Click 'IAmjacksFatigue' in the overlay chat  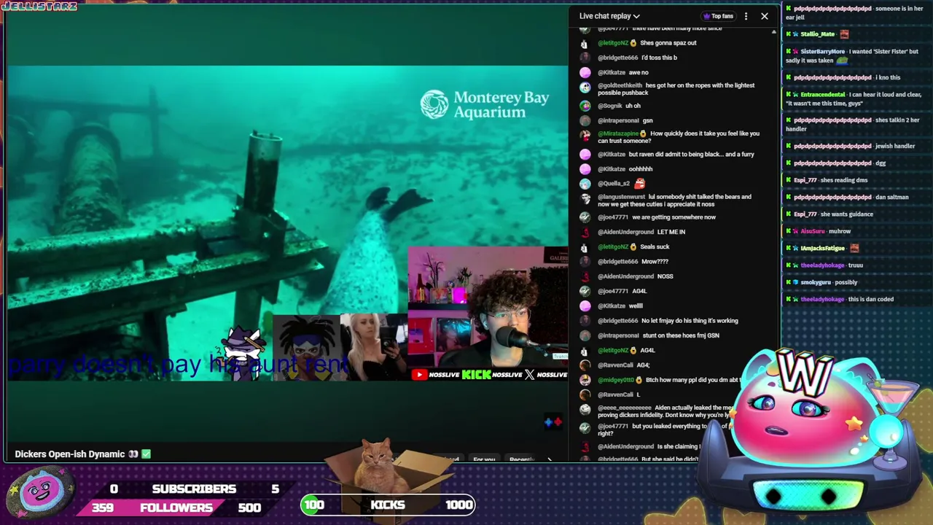coord(822,249)
